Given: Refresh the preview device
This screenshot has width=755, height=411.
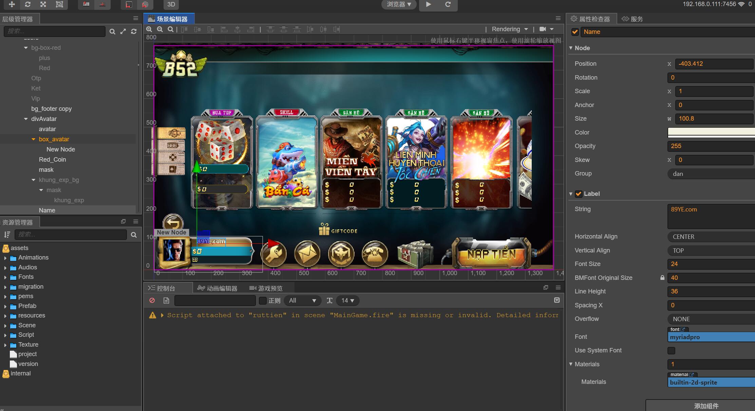Looking at the screenshot, I should point(448,4).
